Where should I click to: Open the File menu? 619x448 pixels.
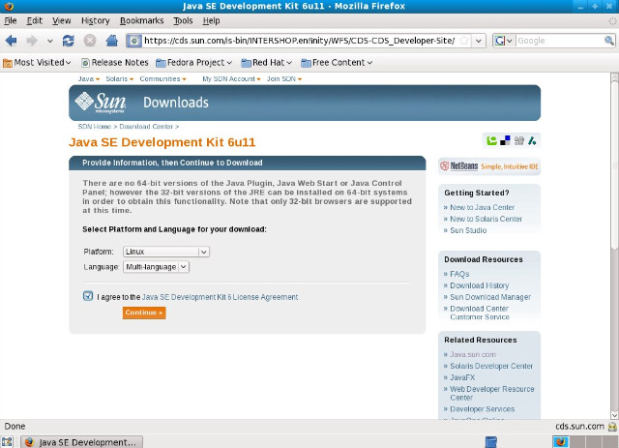[x=11, y=20]
